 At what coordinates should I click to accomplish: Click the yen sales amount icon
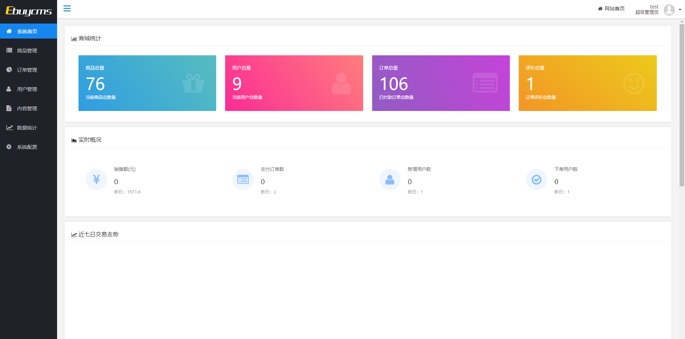point(96,179)
